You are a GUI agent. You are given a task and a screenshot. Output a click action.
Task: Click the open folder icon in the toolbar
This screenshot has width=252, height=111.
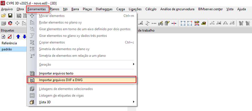tap(3, 16)
